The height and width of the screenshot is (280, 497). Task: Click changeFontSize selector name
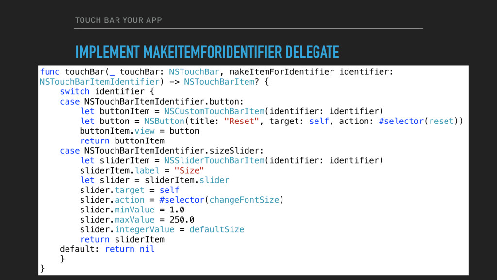coord(244,200)
